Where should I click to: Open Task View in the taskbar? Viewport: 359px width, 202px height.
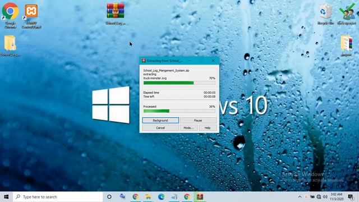[122, 197]
